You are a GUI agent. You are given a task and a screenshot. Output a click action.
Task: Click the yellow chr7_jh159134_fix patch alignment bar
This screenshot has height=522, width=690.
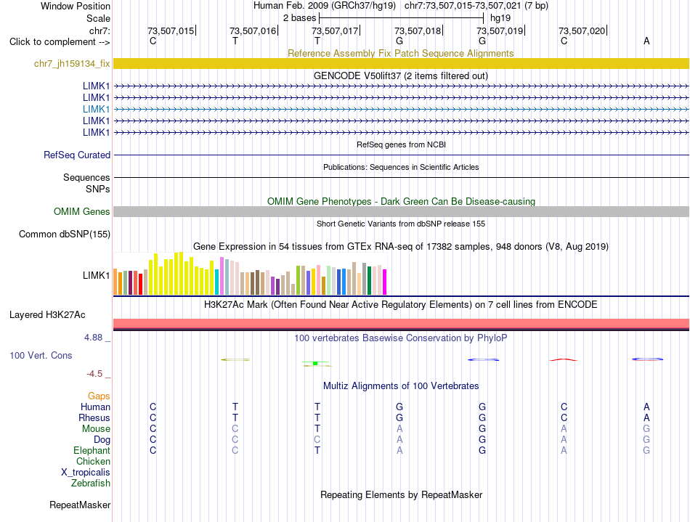(x=401, y=63)
